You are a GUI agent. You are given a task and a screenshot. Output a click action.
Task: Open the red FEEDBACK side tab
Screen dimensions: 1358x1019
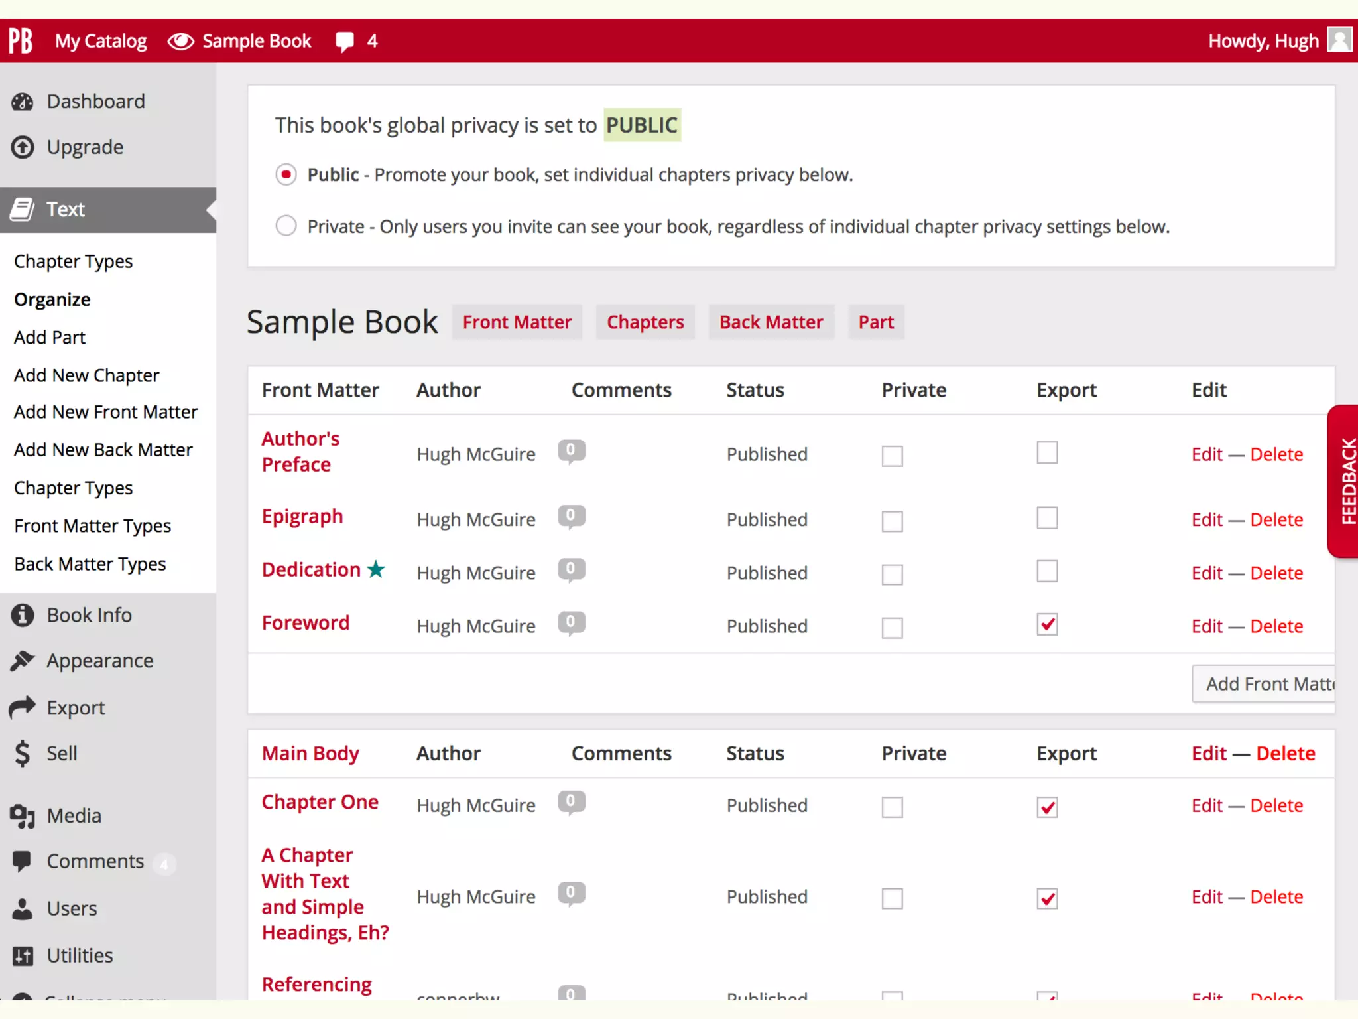[1345, 481]
